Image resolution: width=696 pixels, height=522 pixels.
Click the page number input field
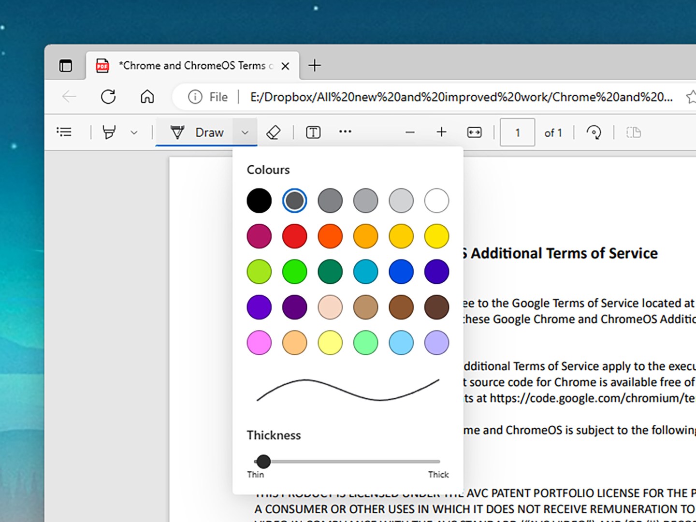[x=517, y=132]
